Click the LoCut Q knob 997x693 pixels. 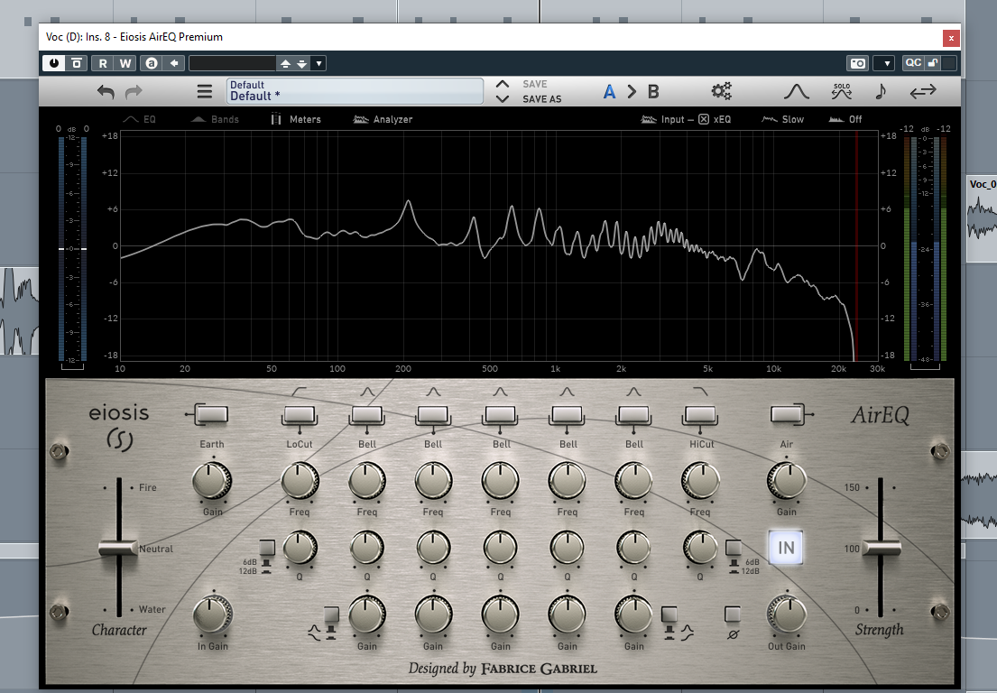(x=300, y=548)
